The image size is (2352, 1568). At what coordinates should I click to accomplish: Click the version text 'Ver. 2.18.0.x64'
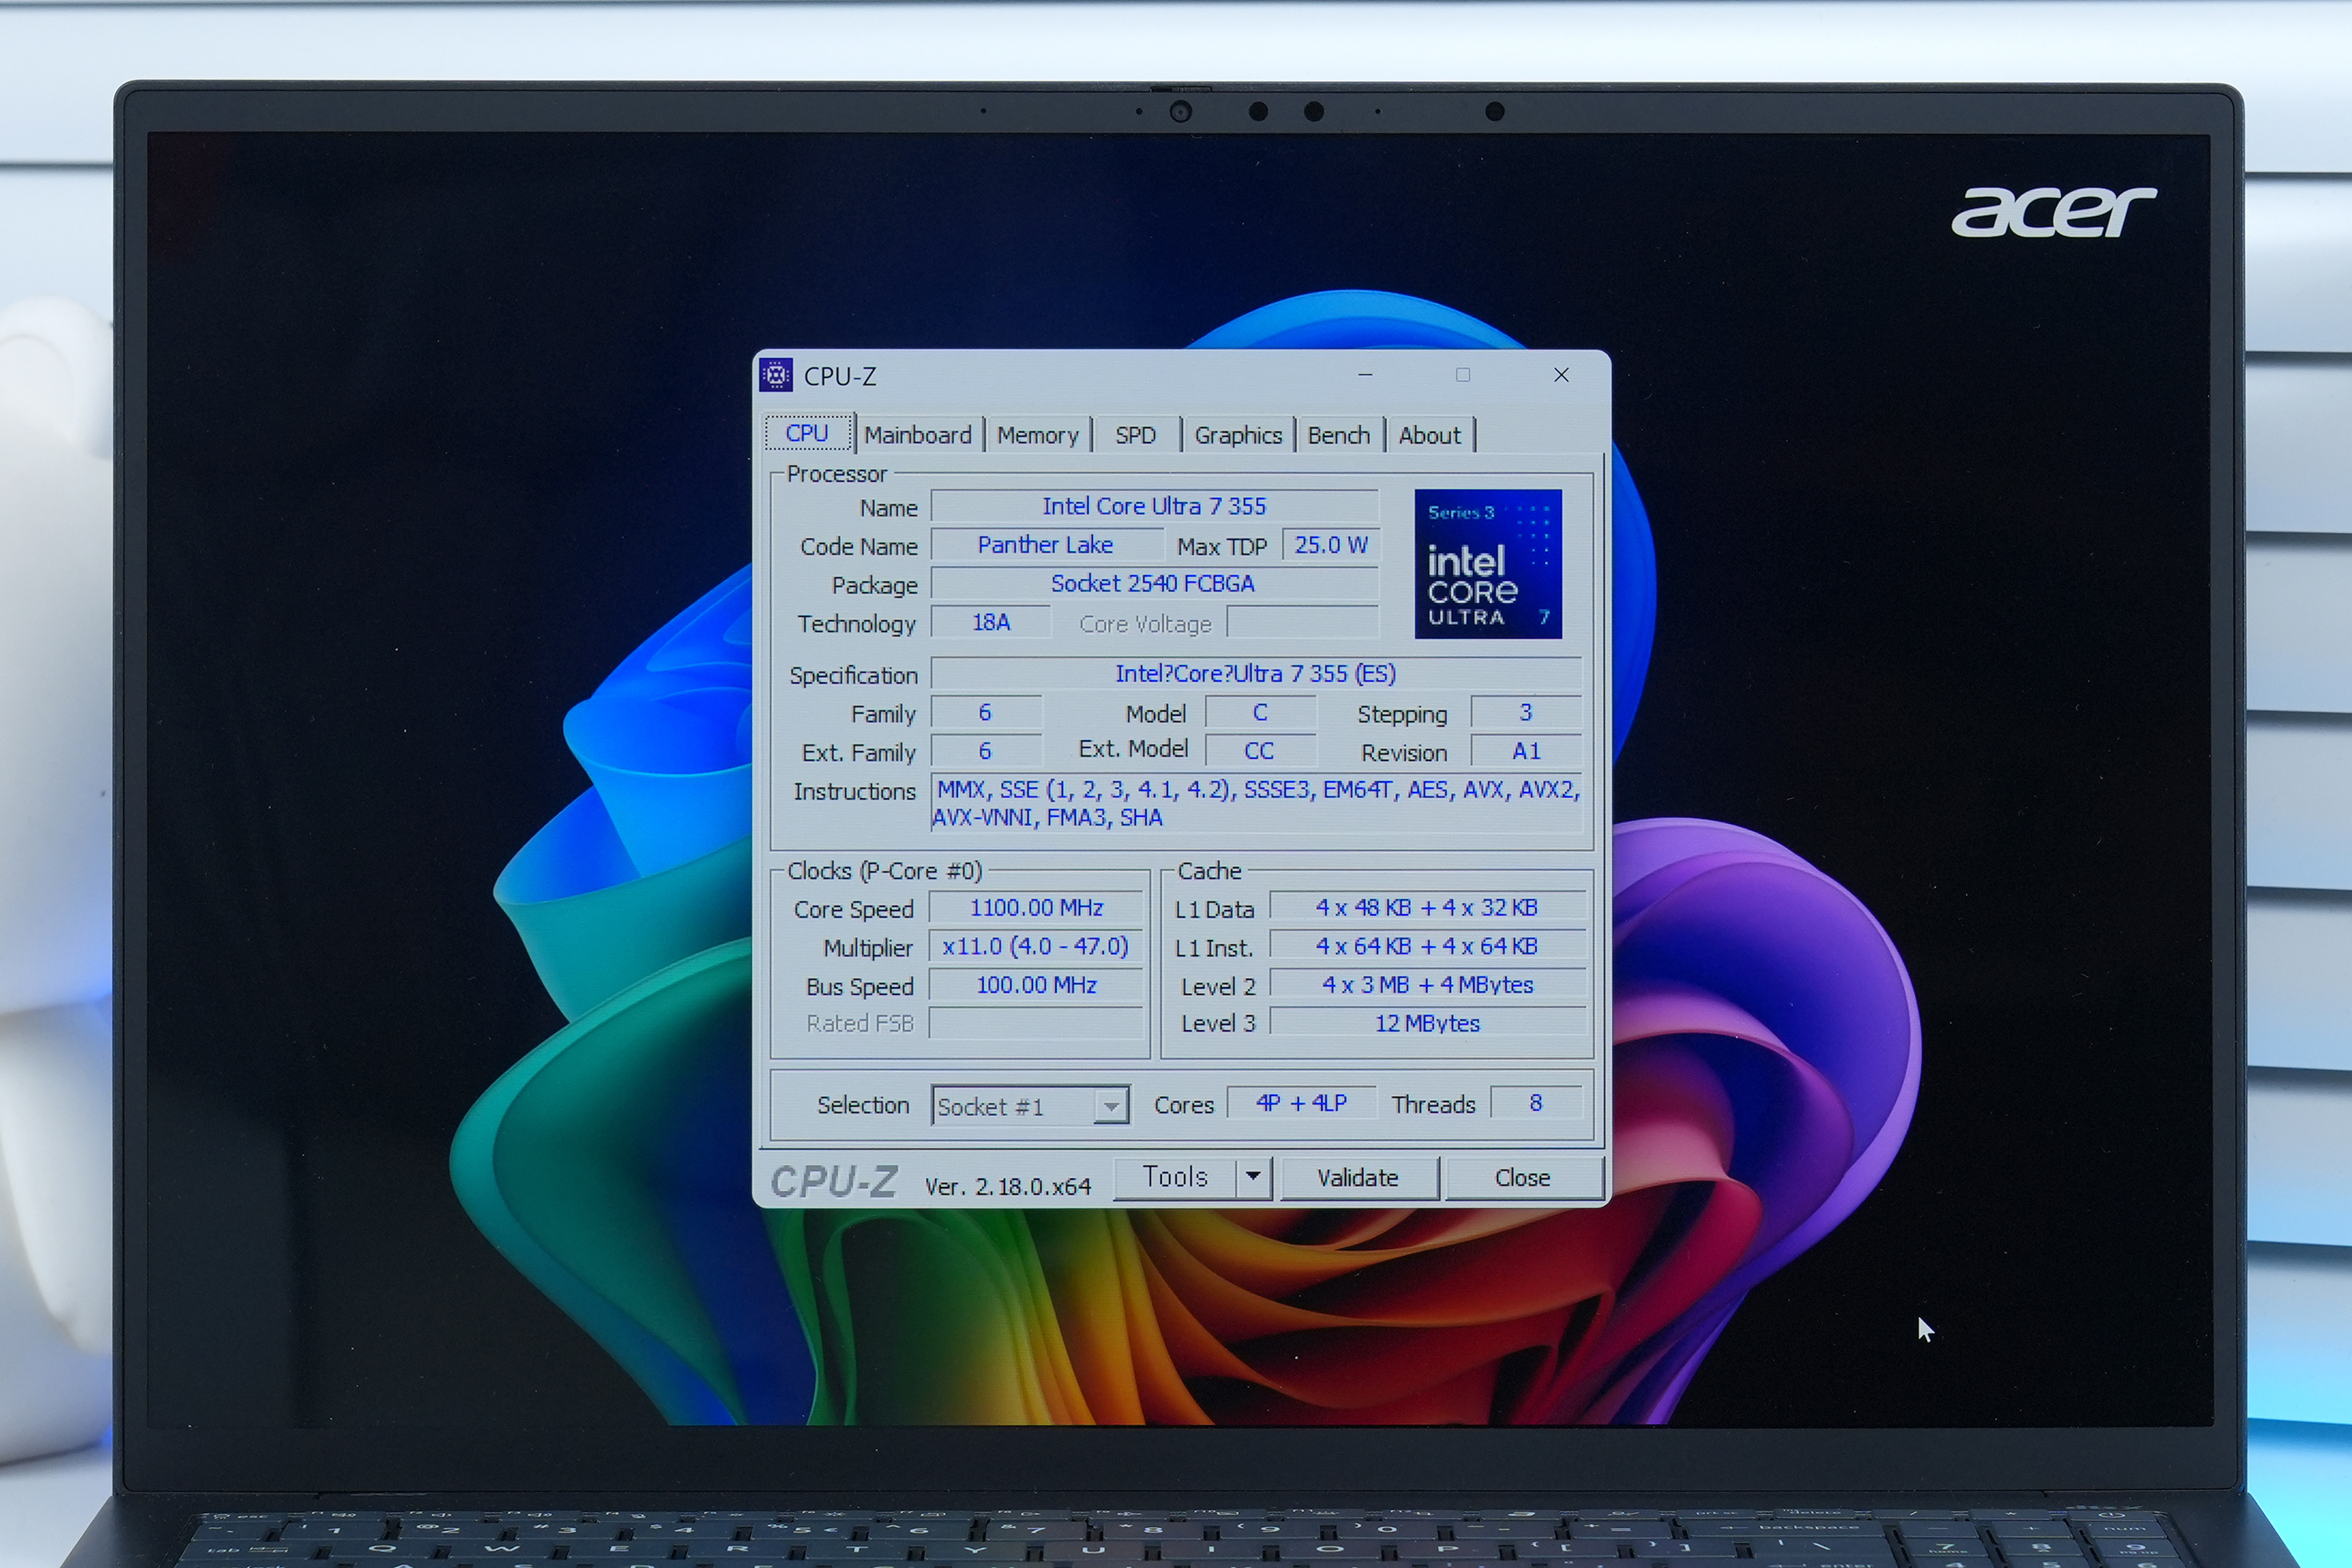(x=1008, y=1186)
